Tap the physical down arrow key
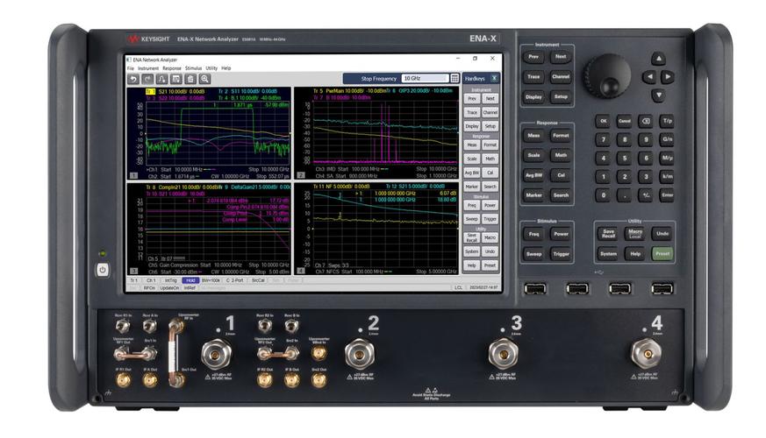Image resolution: width=766 pixels, height=438 pixels. click(659, 95)
